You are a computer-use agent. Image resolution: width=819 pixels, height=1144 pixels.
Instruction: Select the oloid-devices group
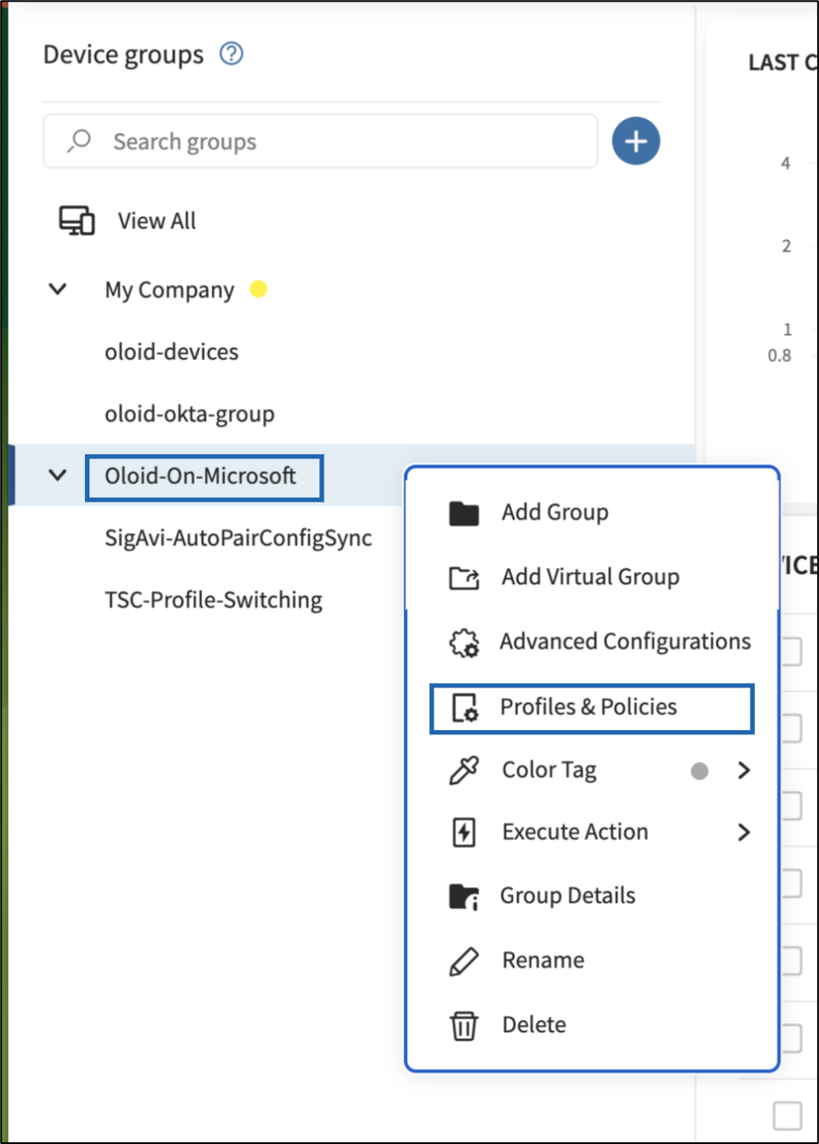tap(172, 352)
